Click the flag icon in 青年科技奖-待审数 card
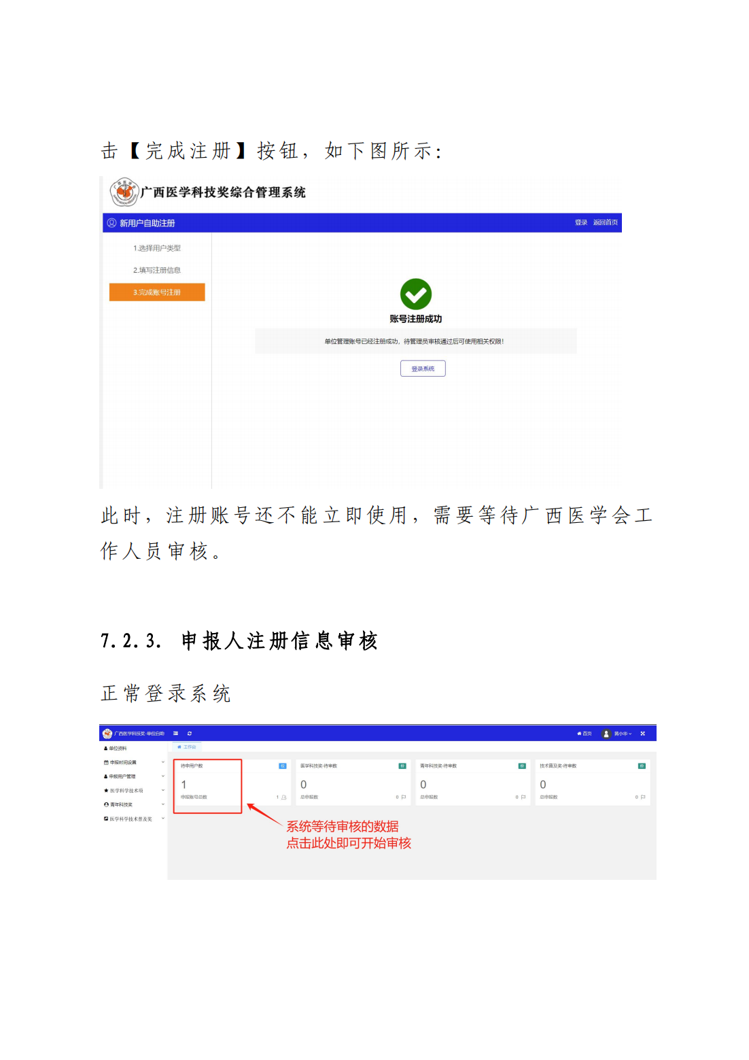Screen dimensions: 749x1060 pyautogui.click(x=523, y=798)
